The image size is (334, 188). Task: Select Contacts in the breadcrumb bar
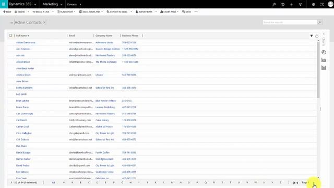pyautogui.click(x=72, y=4)
